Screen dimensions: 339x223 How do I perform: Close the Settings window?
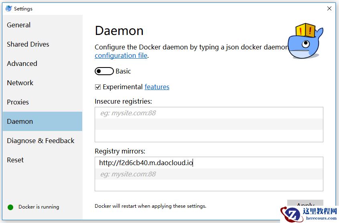tap(329, 8)
